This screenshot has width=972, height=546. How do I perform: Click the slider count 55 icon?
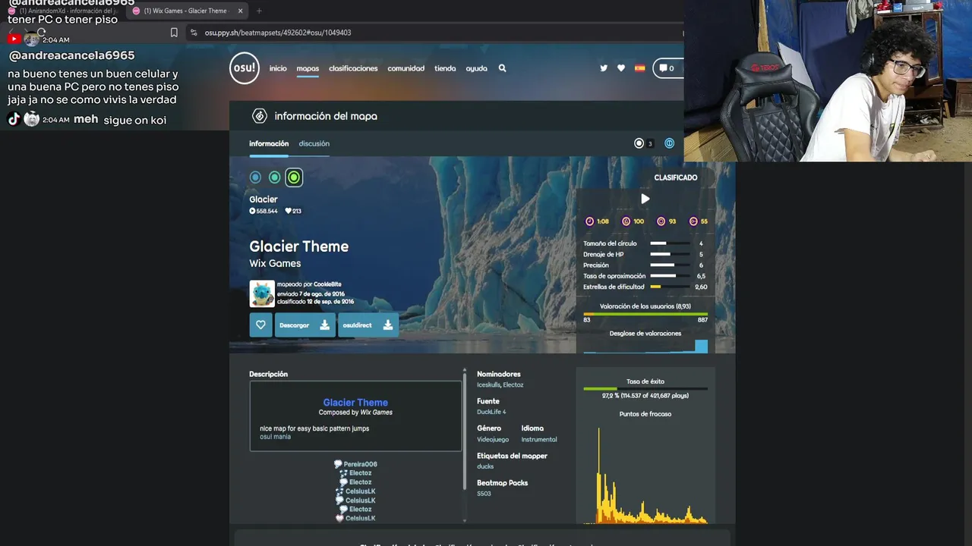tap(693, 221)
